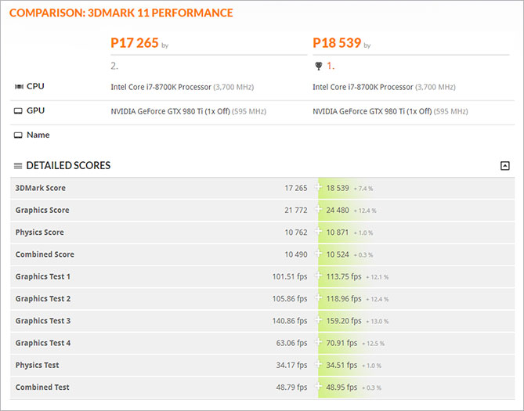Screen dimensions: 524x411
Task: Click the CPU chip icon
Action: tap(19, 87)
